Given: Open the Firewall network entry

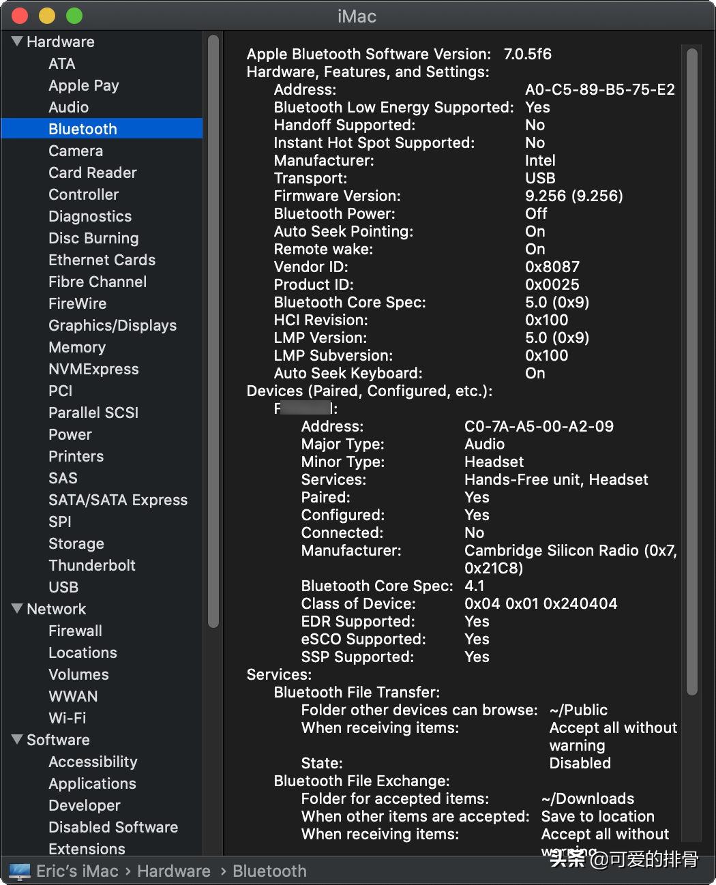Looking at the screenshot, I should (x=75, y=631).
